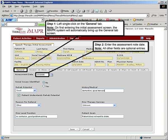The width and height of the screenshot is (168, 140).
Task: Open calendar picker beside Assessment Date
Action: (x=52, y=75)
